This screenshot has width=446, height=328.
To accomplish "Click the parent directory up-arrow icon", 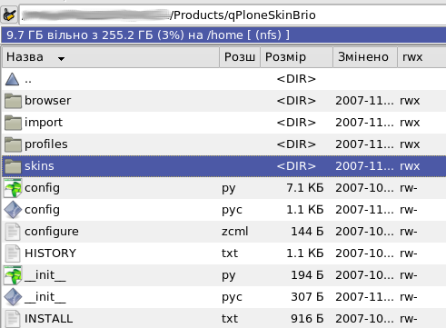I will click(12, 79).
